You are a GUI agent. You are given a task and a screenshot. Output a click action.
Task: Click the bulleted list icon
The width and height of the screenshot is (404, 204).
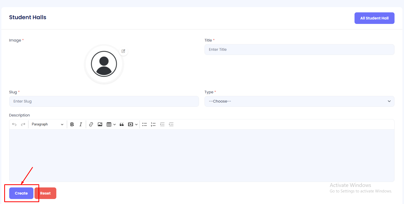(144, 124)
